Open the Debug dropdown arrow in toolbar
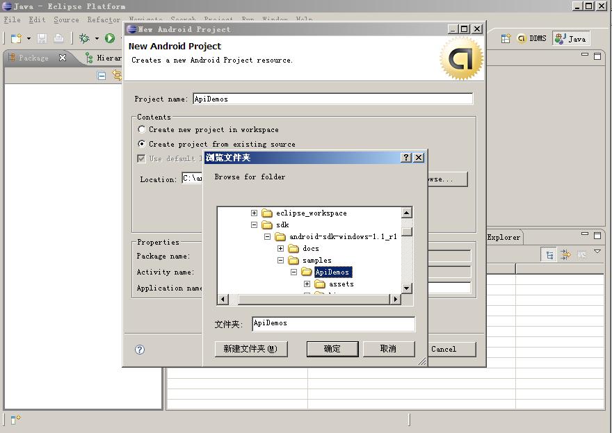The width and height of the screenshot is (612, 433). [97, 39]
